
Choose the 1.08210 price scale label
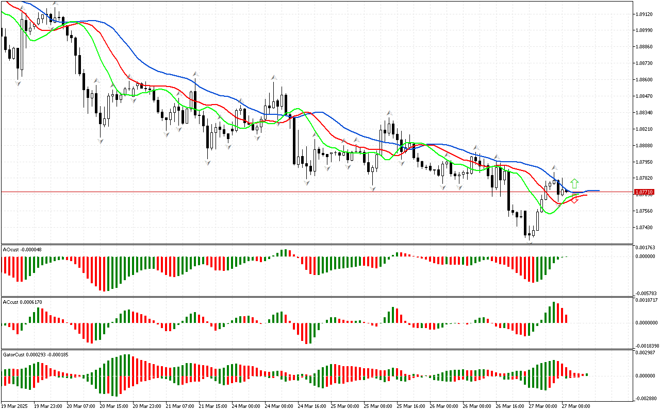(x=646, y=129)
